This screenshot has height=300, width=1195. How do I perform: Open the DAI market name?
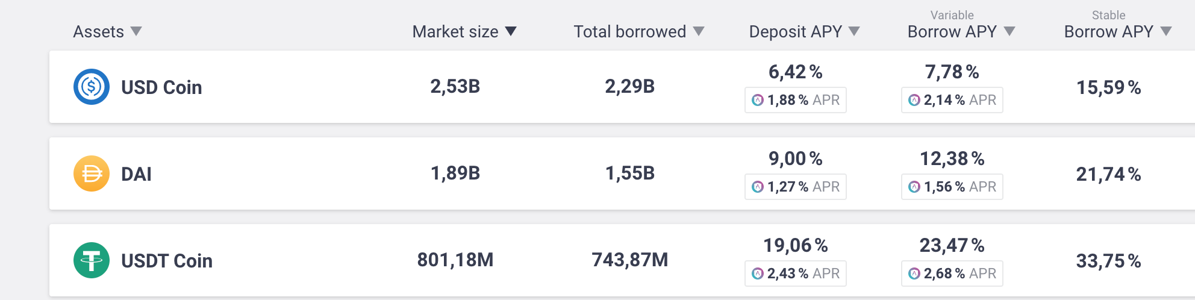pyautogui.click(x=136, y=174)
